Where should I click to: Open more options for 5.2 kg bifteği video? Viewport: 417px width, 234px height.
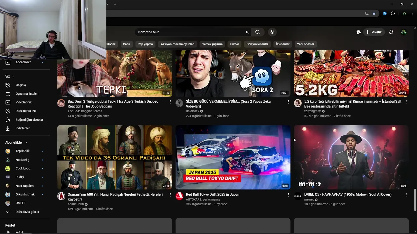pos(407,102)
